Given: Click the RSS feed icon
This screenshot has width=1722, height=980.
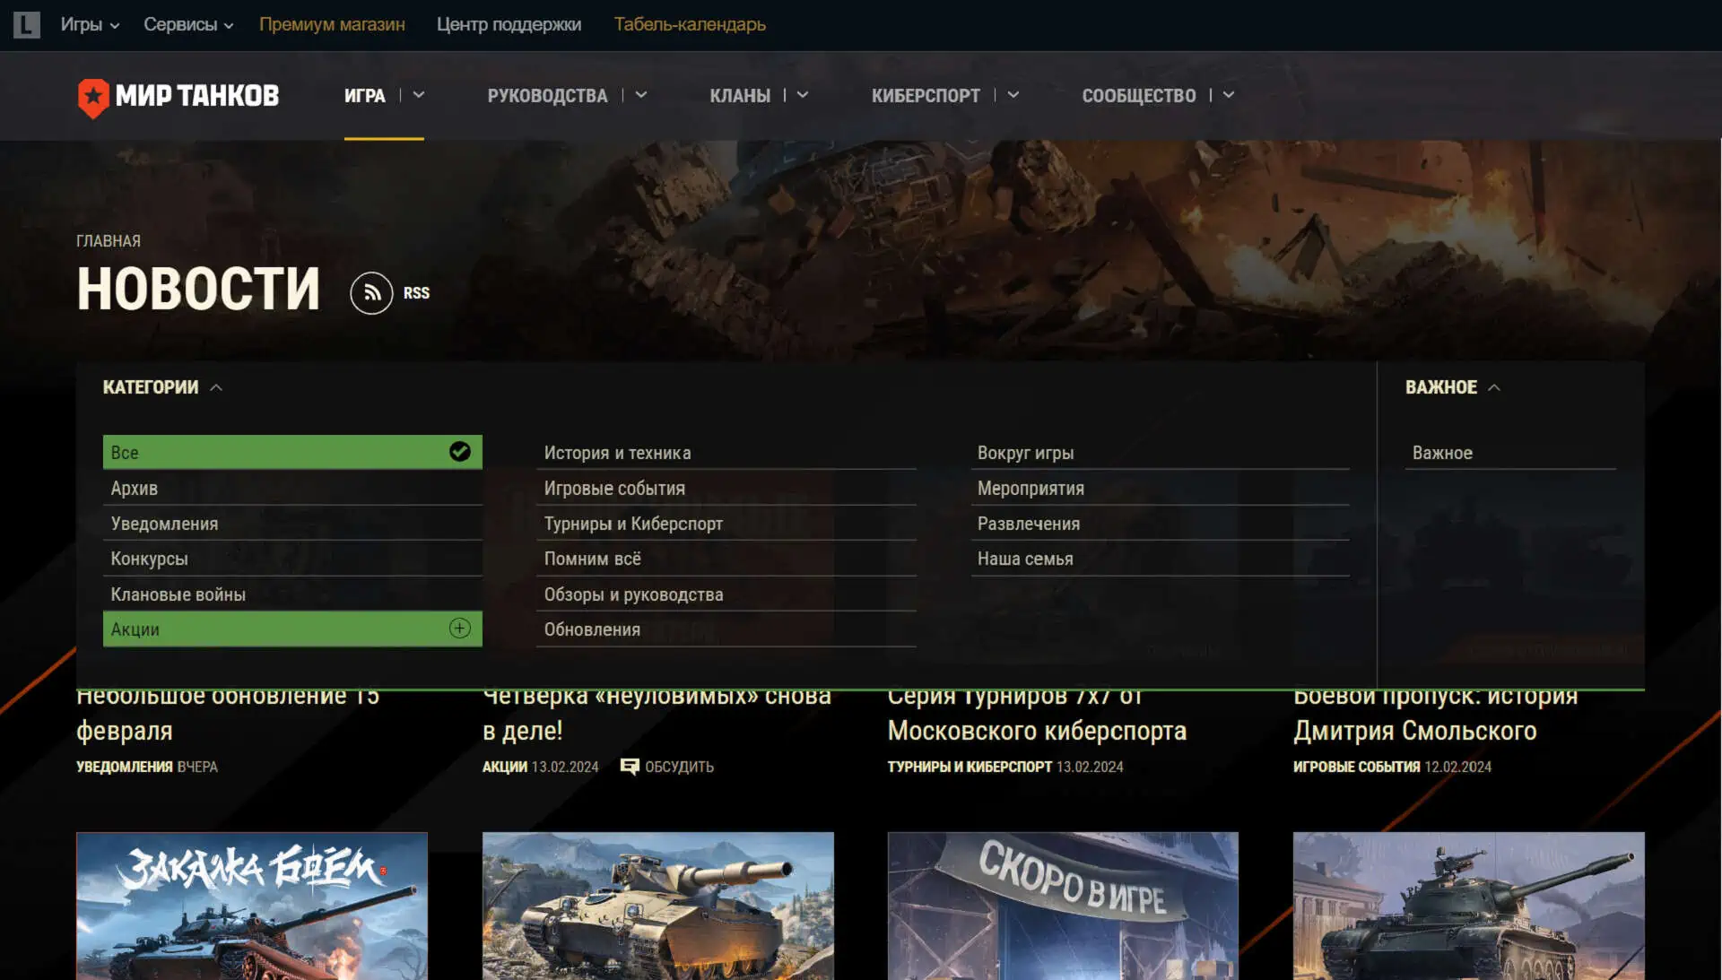Looking at the screenshot, I should point(371,293).
